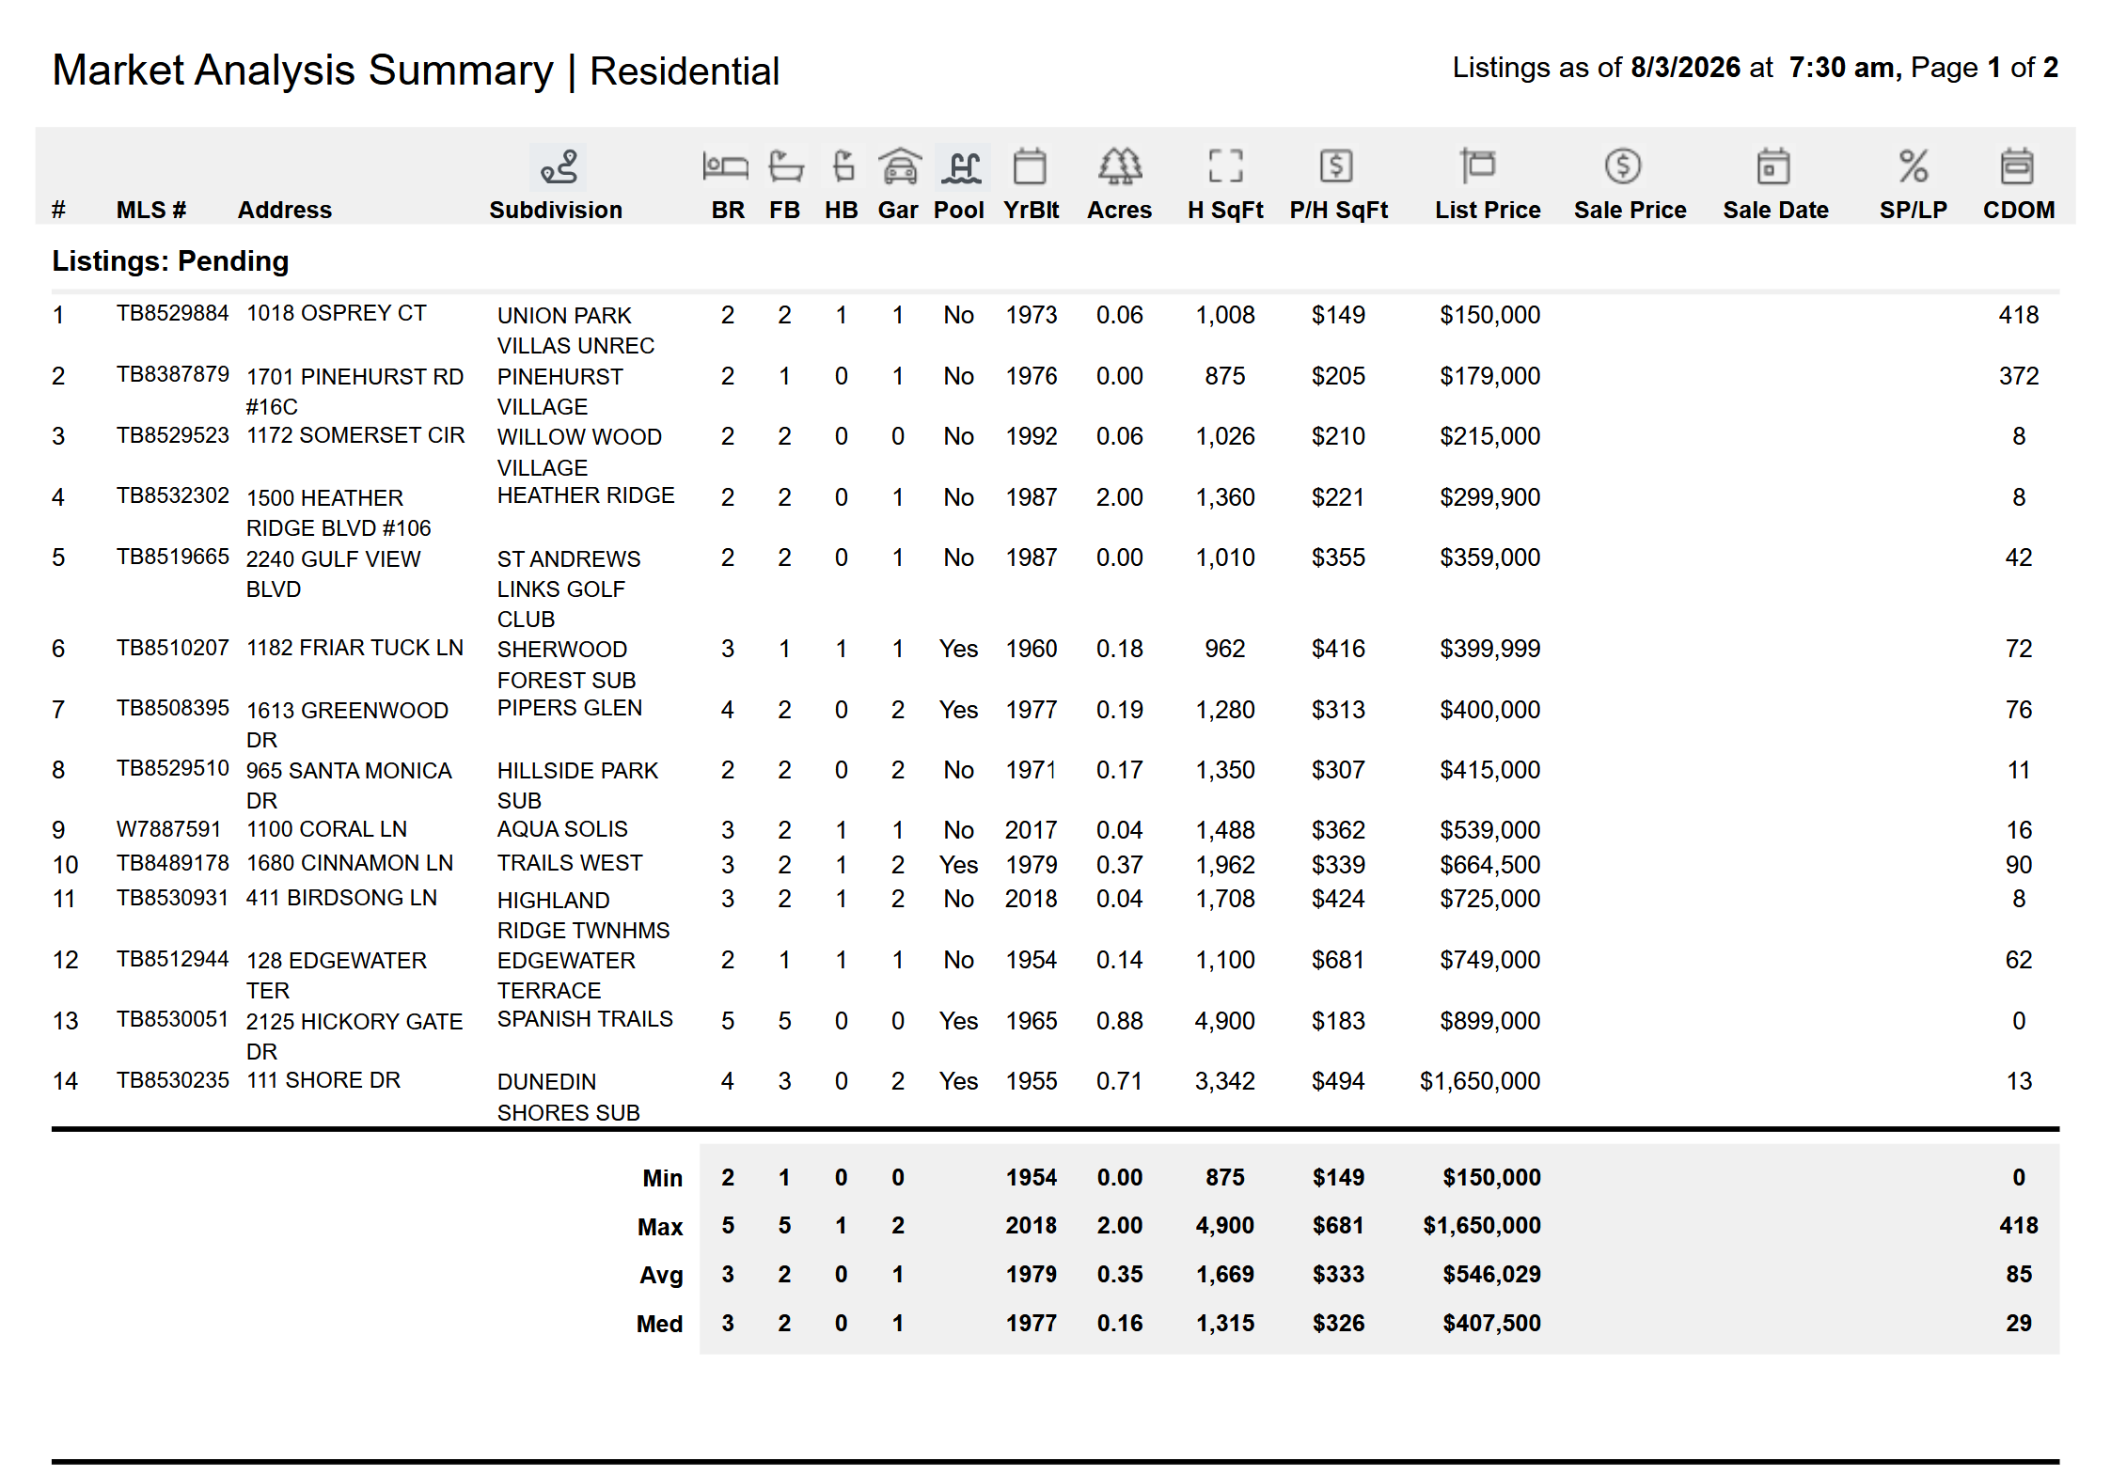Click the PIPERS GLEN subdivision cell
This screenshot has height=1476, width=2111.
(x=570, y=708)
